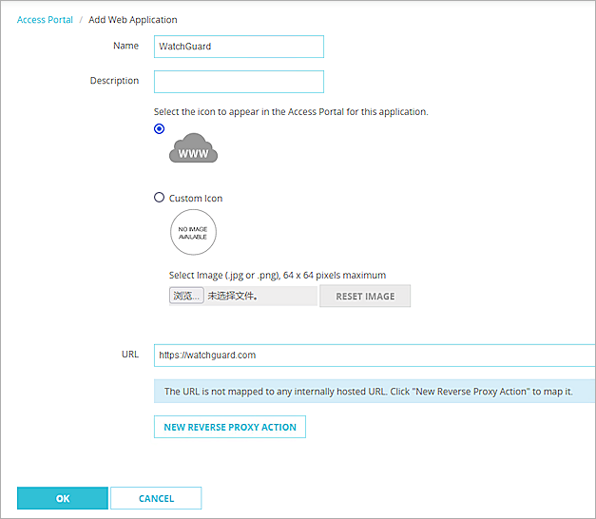The height and width of the screenshot is (519, 596).
Task: Click the URL not mapped info message
Action: 375,392
